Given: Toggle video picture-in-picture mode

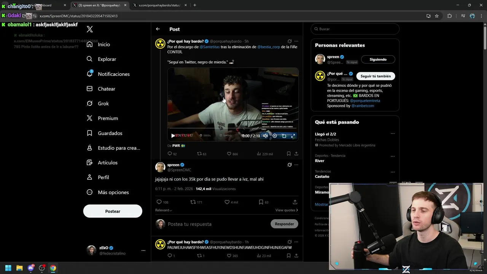Looking at the screenshot, I should 284,135.
